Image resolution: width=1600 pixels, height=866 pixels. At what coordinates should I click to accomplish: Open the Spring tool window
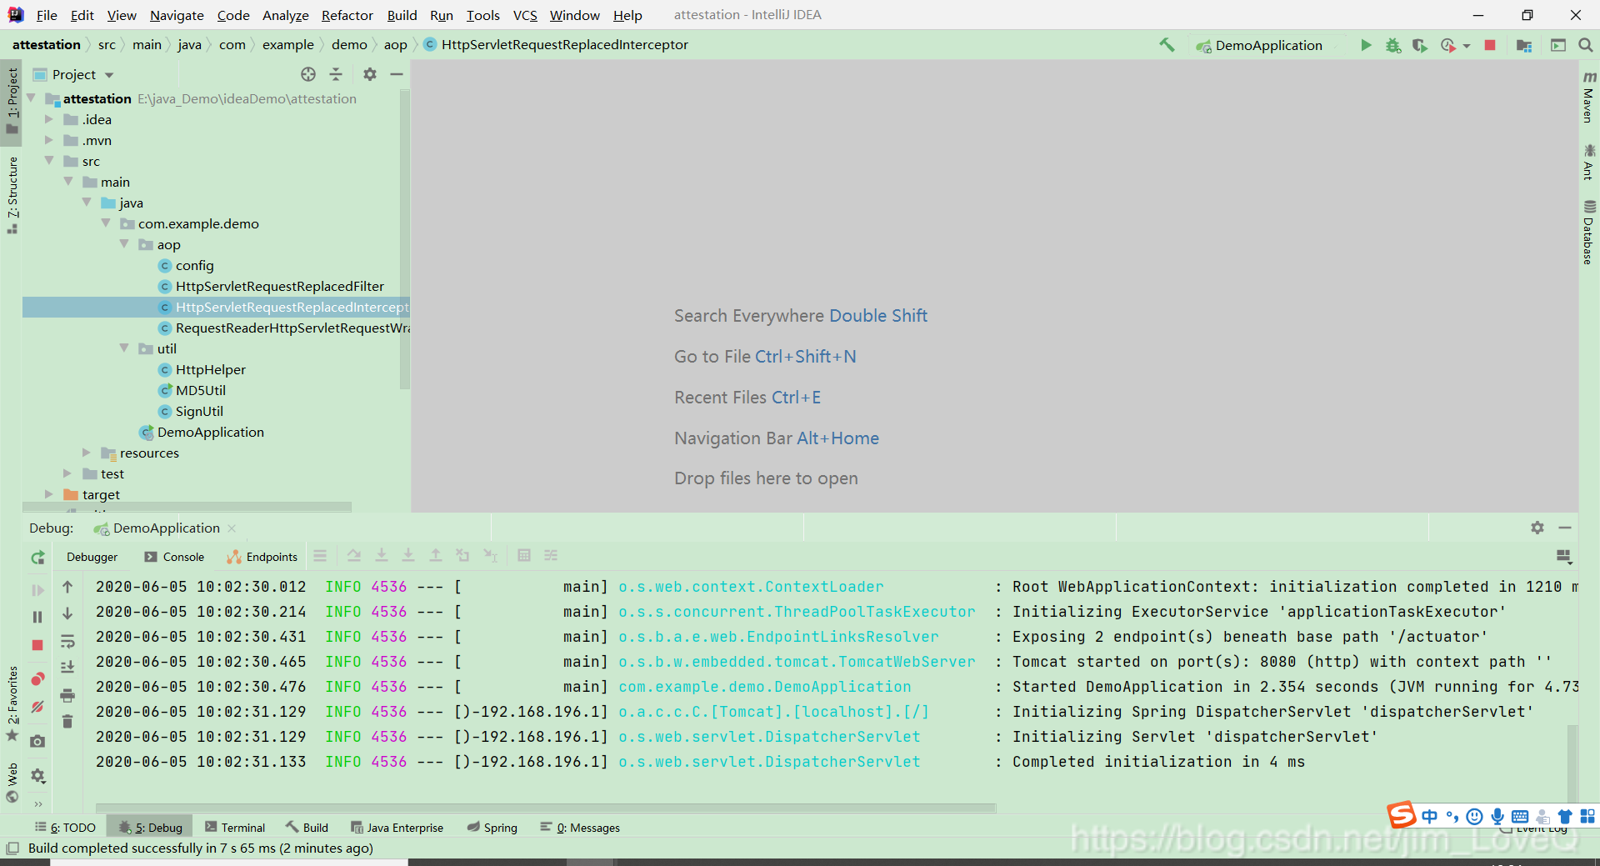tap(492, 828)
